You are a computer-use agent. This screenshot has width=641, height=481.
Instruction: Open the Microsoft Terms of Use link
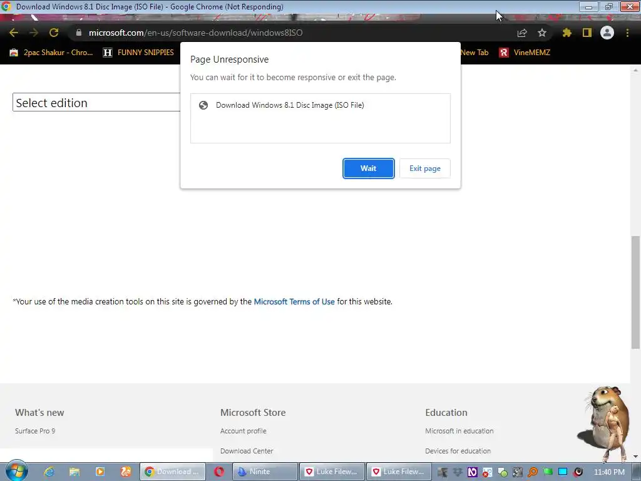[294, 301]
